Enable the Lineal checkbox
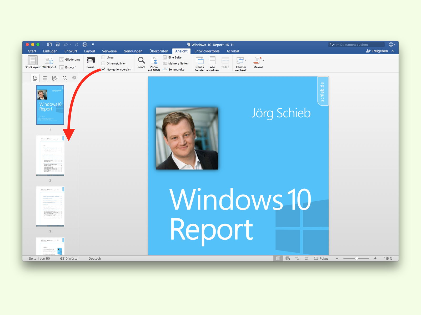Viewport: 421px width, 315px height. pyautogui.click(x=103, y=57)
